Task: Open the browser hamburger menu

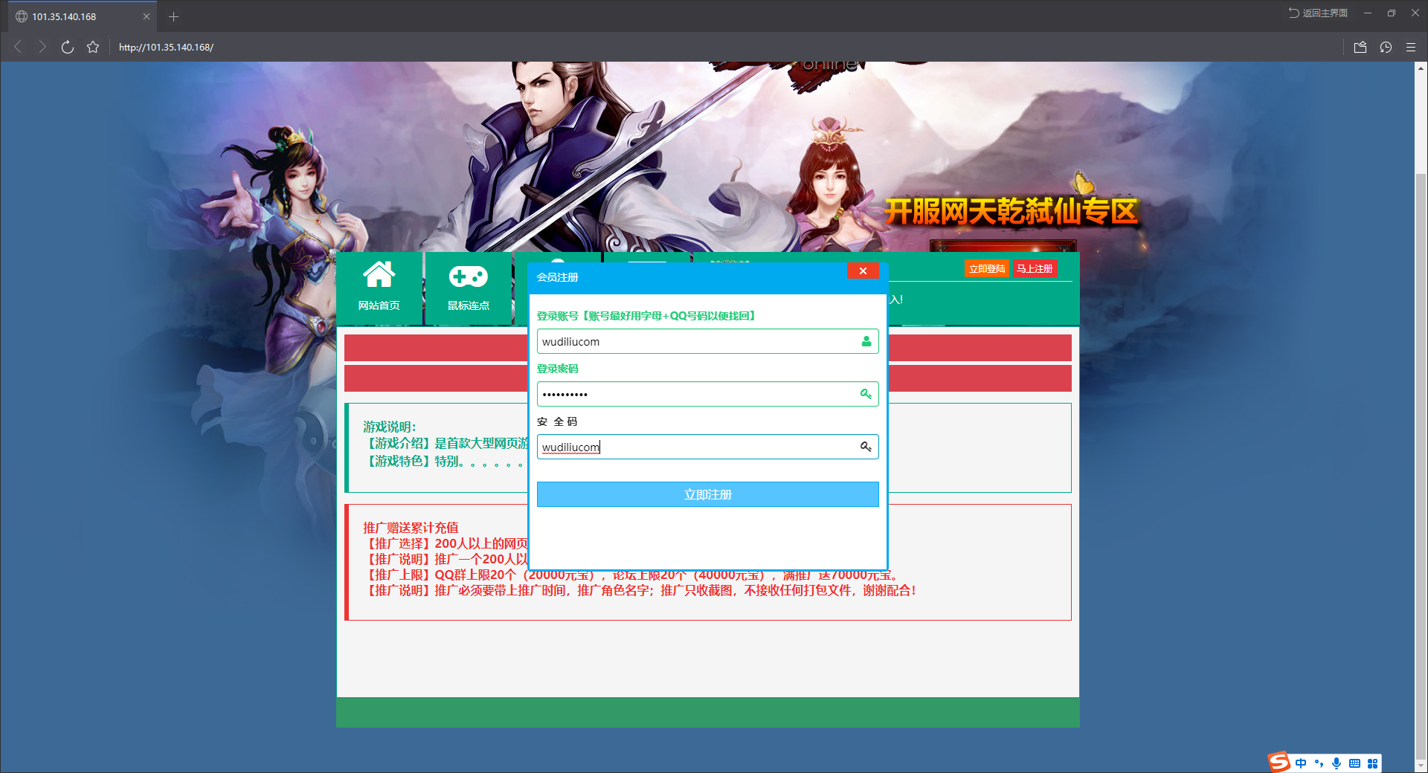Action: tap(1411, 47)
